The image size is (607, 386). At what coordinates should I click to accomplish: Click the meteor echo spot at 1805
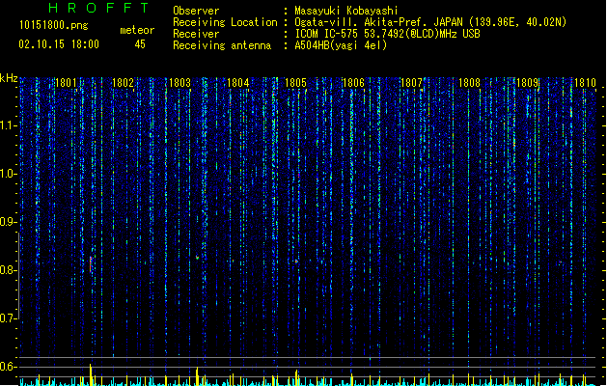(x=296, y=262)
